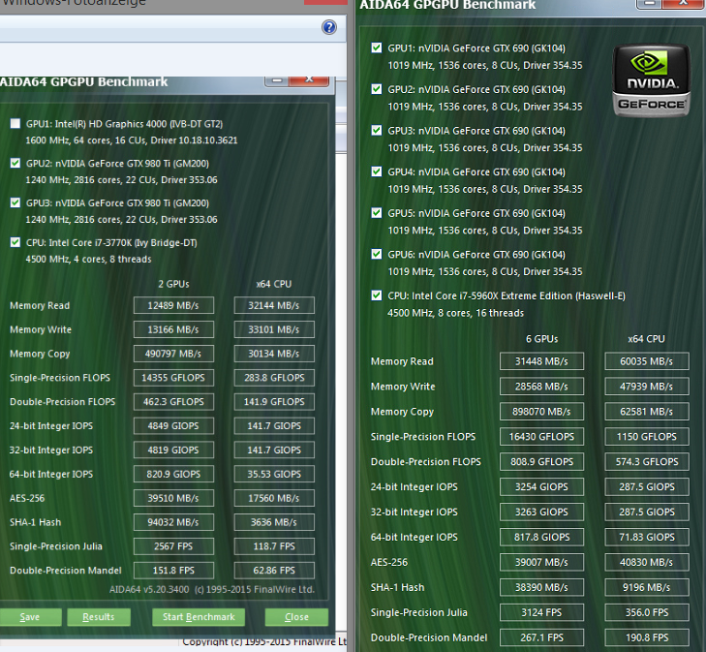Toggle the GPU4 GeForce GTX 690 checkbox
706x652 pixels.
pyautogui.click(x=377, y=171)
